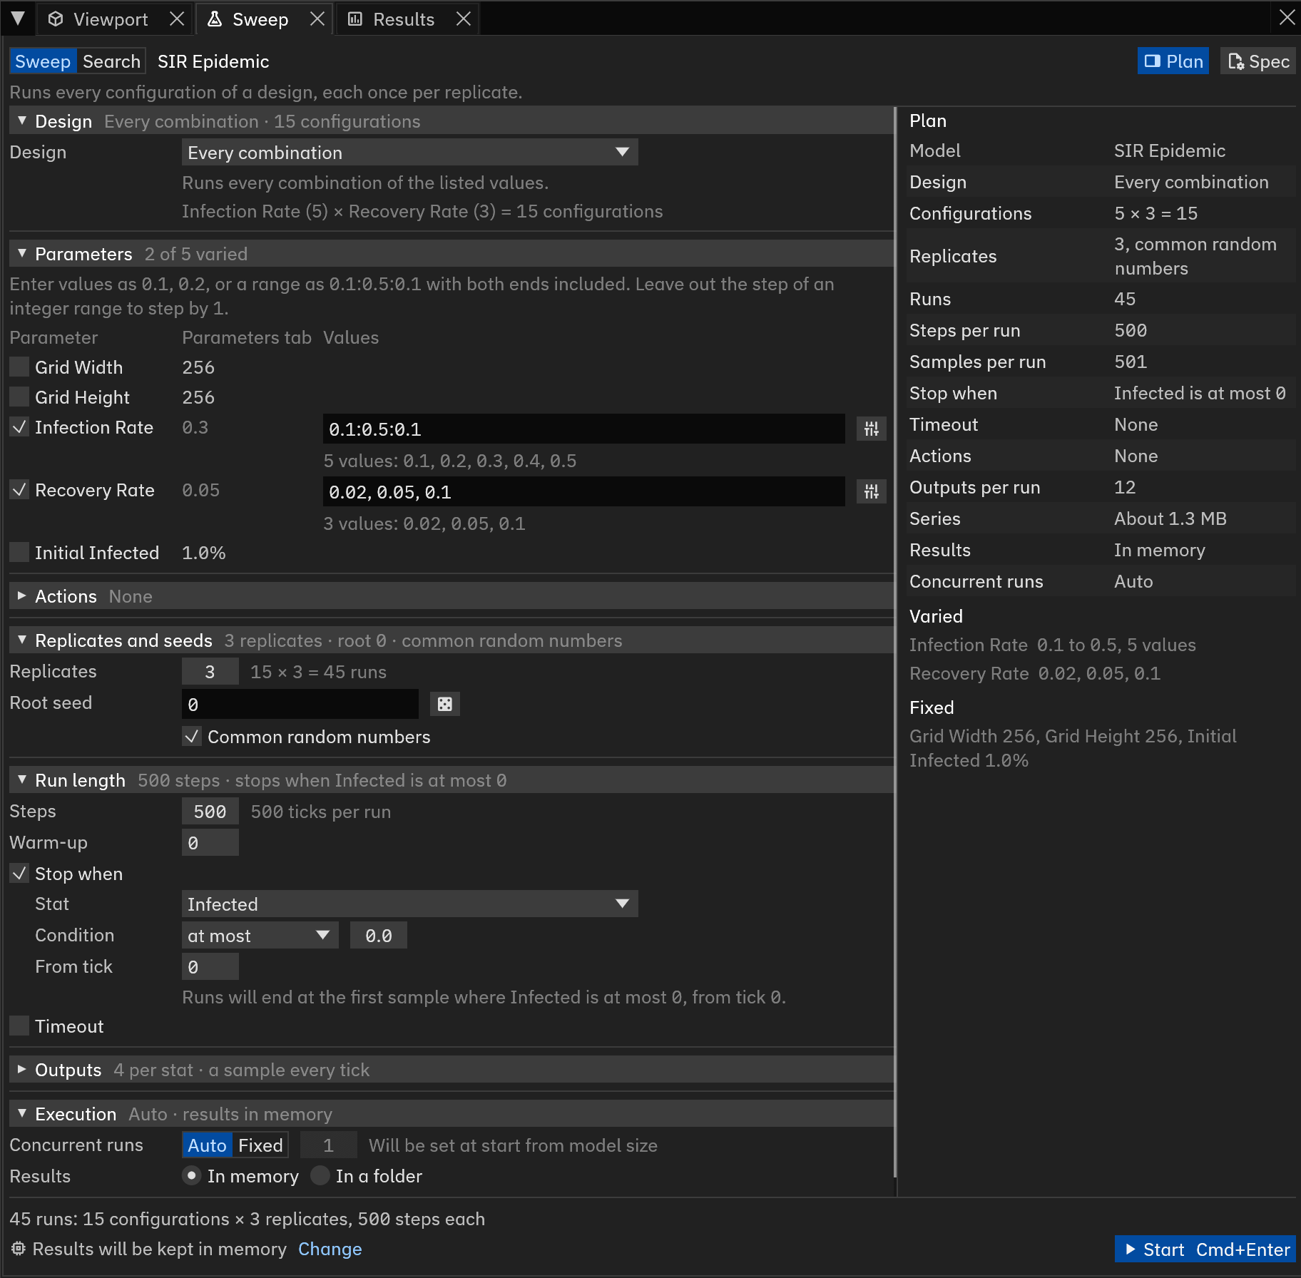1301x1278 pixels.
Task: Click the Sweep tab flask icon
Action: pos(214,19)
